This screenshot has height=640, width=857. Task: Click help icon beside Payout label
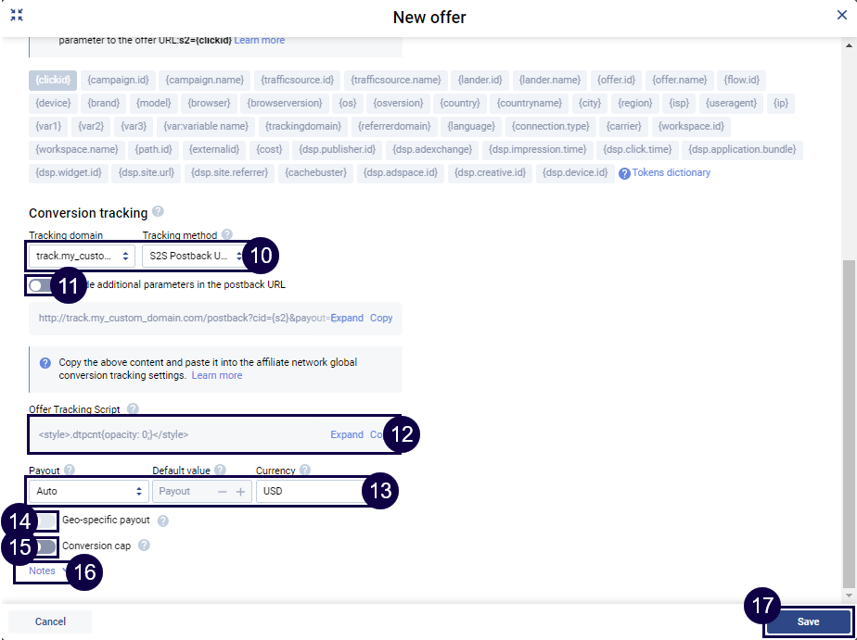tap(70, 471)
